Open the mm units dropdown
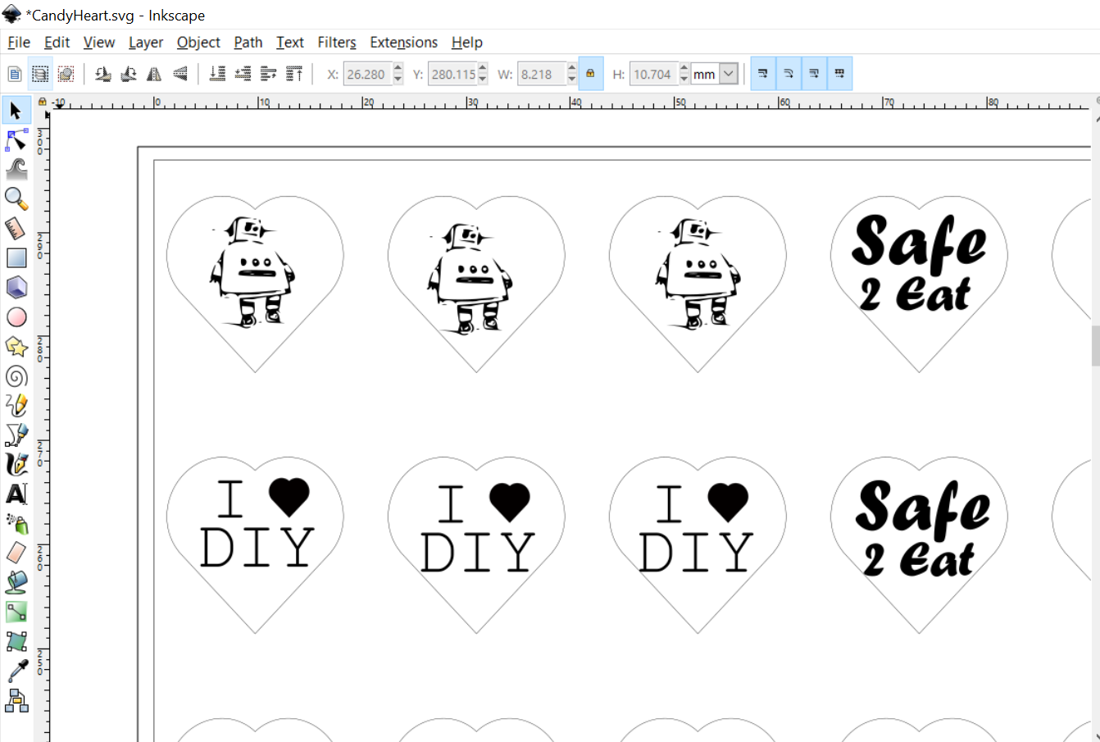 [x=728, y=75]
